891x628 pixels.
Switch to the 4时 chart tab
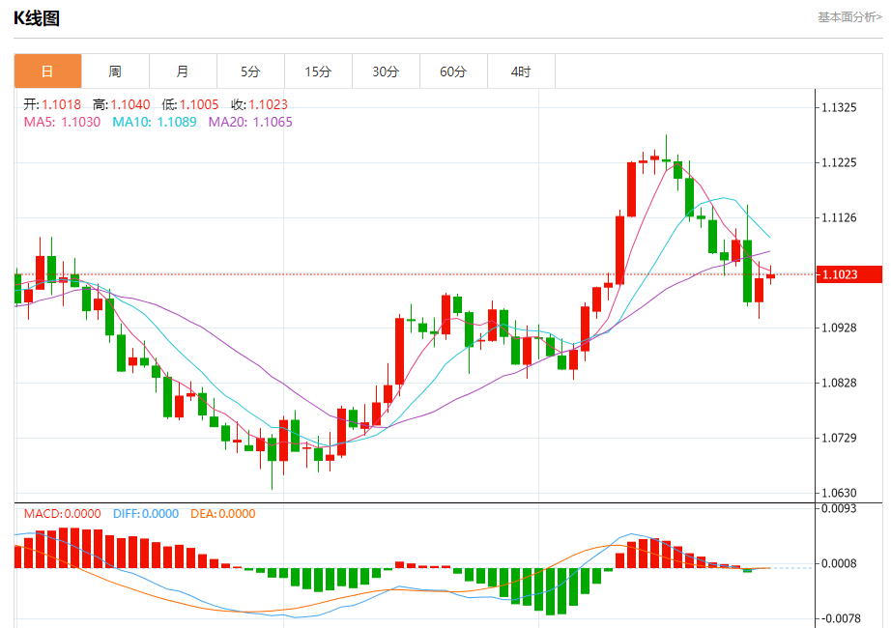pos(521,71)
